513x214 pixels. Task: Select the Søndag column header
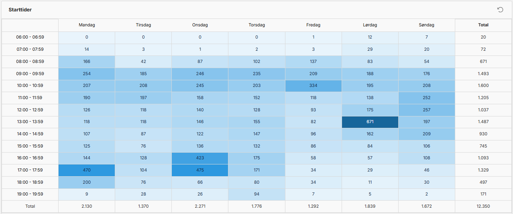pyautogui.click(x=427, y=25)
